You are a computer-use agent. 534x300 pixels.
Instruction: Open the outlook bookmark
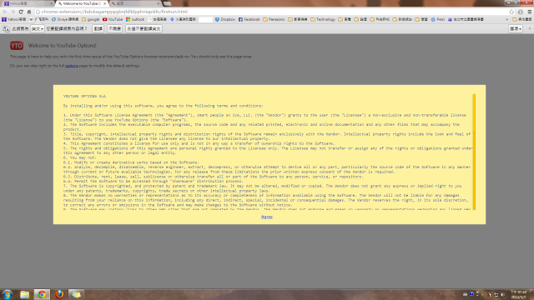click(135, 19)
